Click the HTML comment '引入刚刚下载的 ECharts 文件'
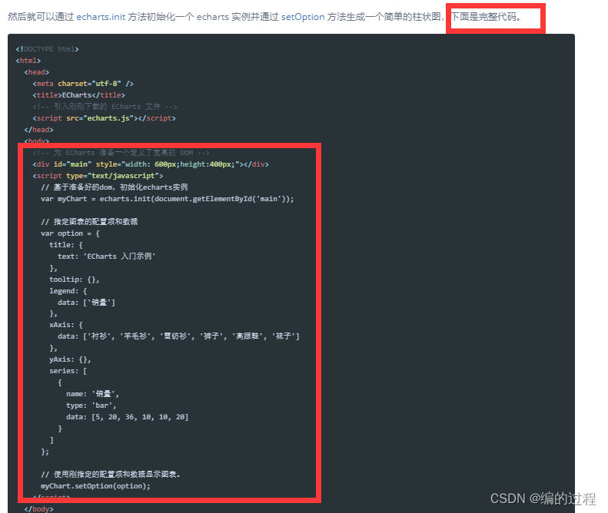Image resolution: width=608 pixels, height=513 pixels. (x=105, y=107)
